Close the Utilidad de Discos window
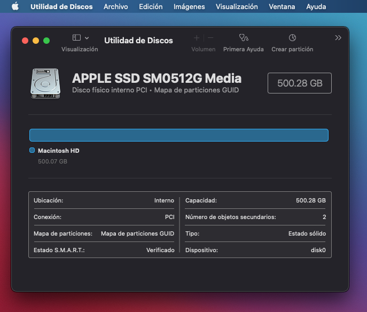Viewport: 367px width, 312px height. [25, 41]
